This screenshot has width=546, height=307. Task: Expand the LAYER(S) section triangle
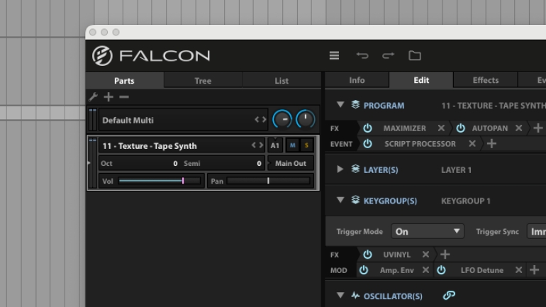pyautogui.click(x=340, y=169)
